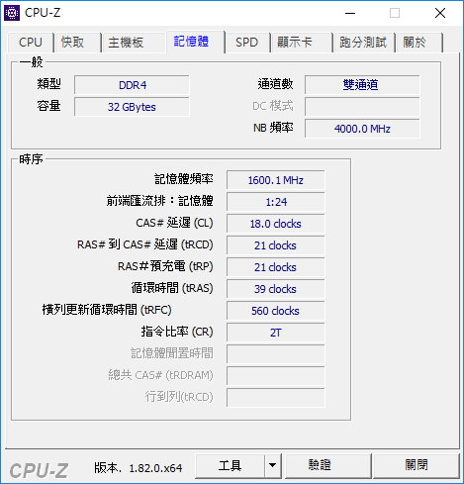464x484 pixels.
Task: Click the 39 clocks tRAS value
Action: point(276,289)
